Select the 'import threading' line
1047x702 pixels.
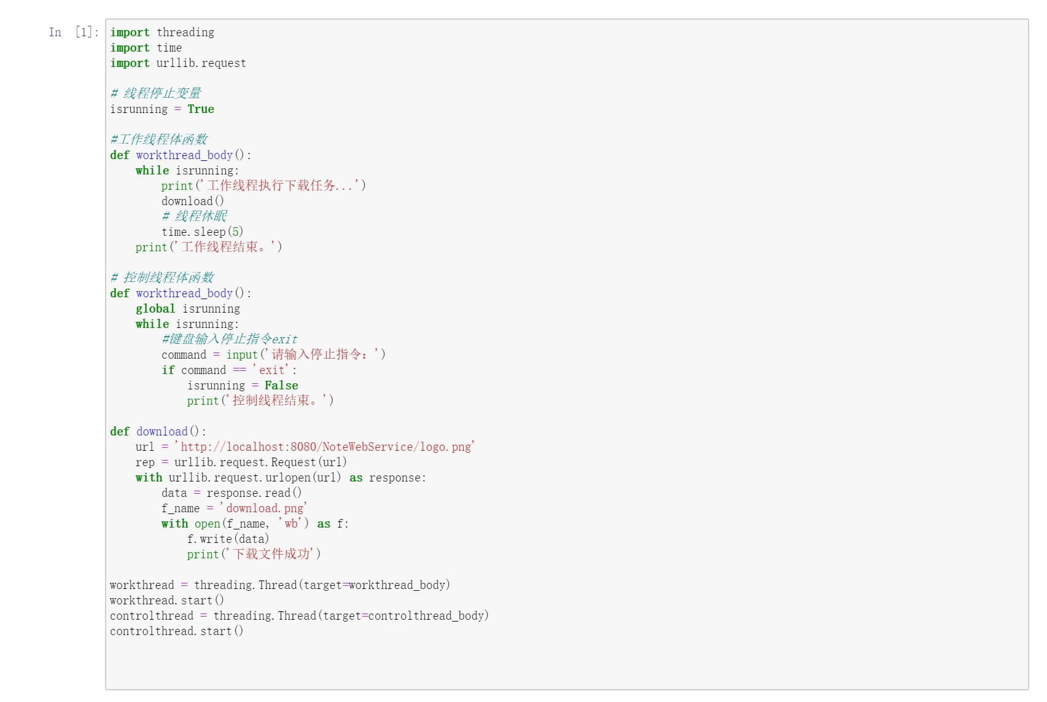pyautogui.click(x=162, y=32)
